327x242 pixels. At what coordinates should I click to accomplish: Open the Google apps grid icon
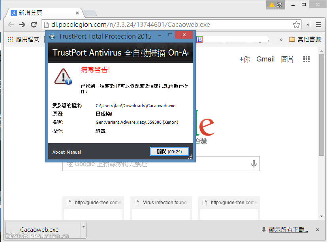click(x=306, y=59)
